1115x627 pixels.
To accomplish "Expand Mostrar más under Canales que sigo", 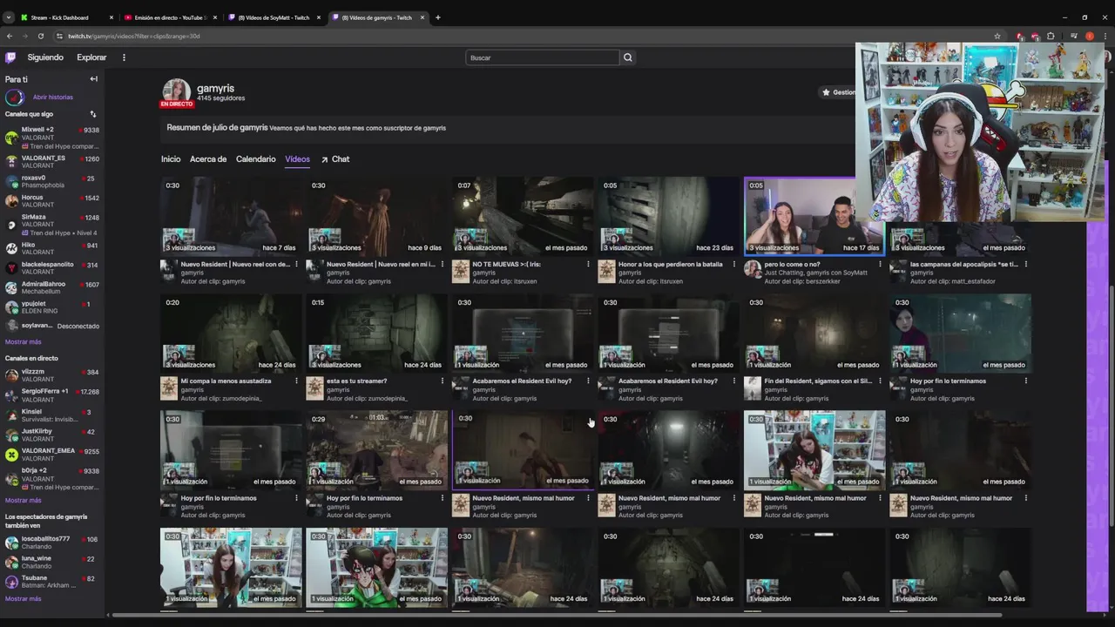I will tap(24, 342).
